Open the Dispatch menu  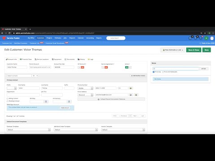point(72,38)
